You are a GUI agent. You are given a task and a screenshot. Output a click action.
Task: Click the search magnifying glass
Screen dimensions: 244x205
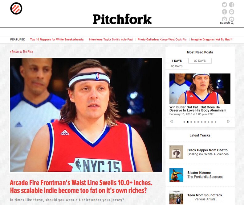[x=232, y=23]
